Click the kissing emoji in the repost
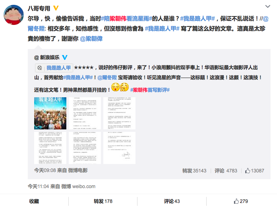 115,87
